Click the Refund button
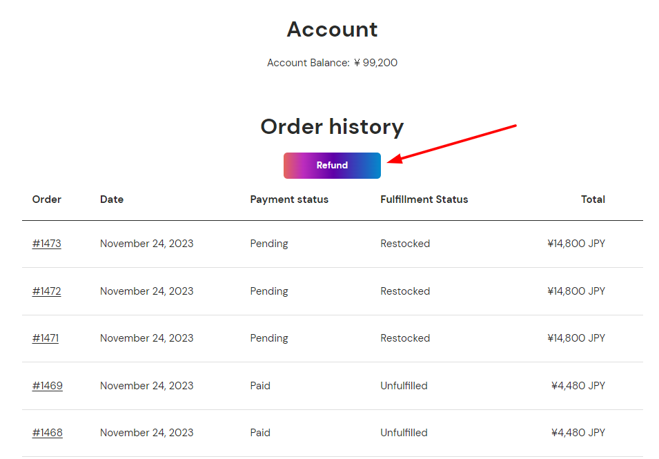Screen dimensions: 659x459 pos(332,166)
